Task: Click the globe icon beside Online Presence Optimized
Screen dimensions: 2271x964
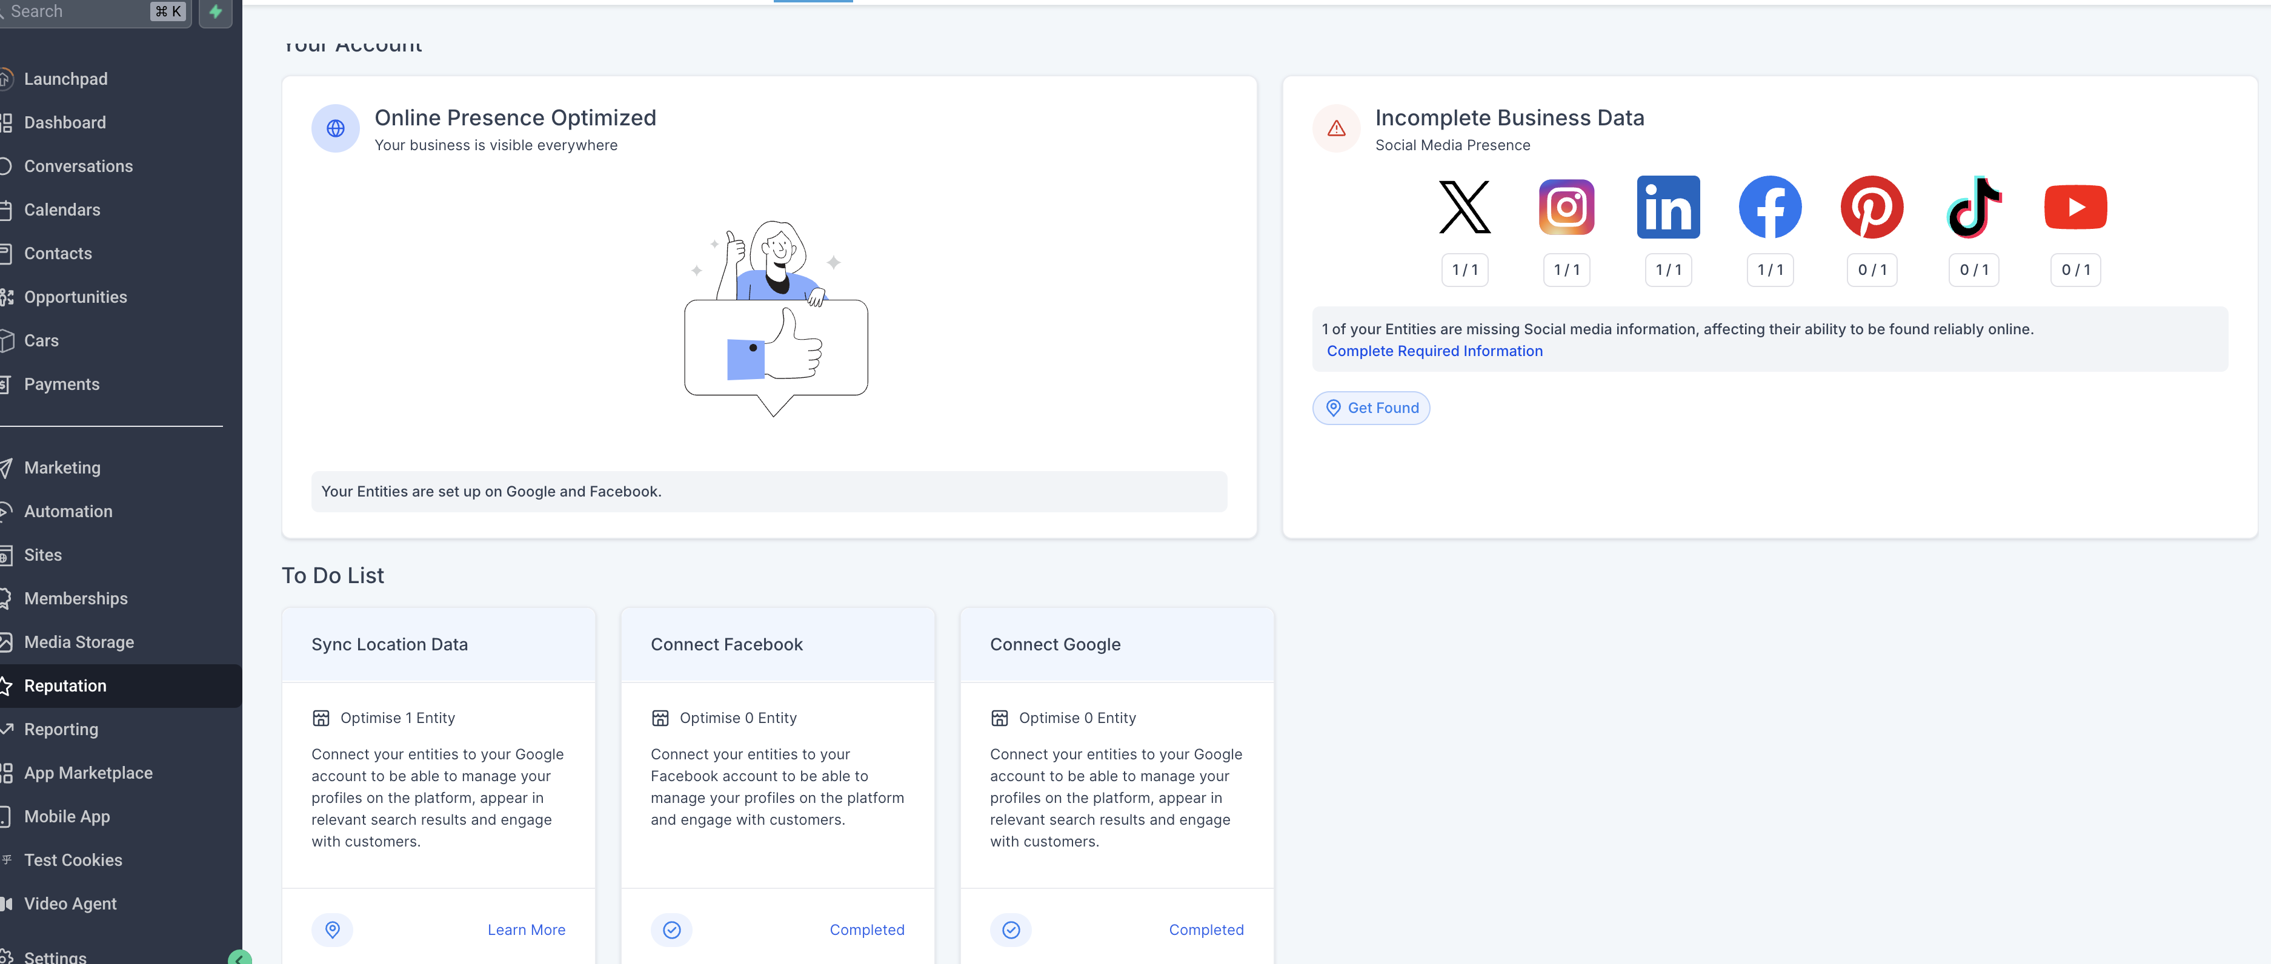Action: [x=335, y=128]
